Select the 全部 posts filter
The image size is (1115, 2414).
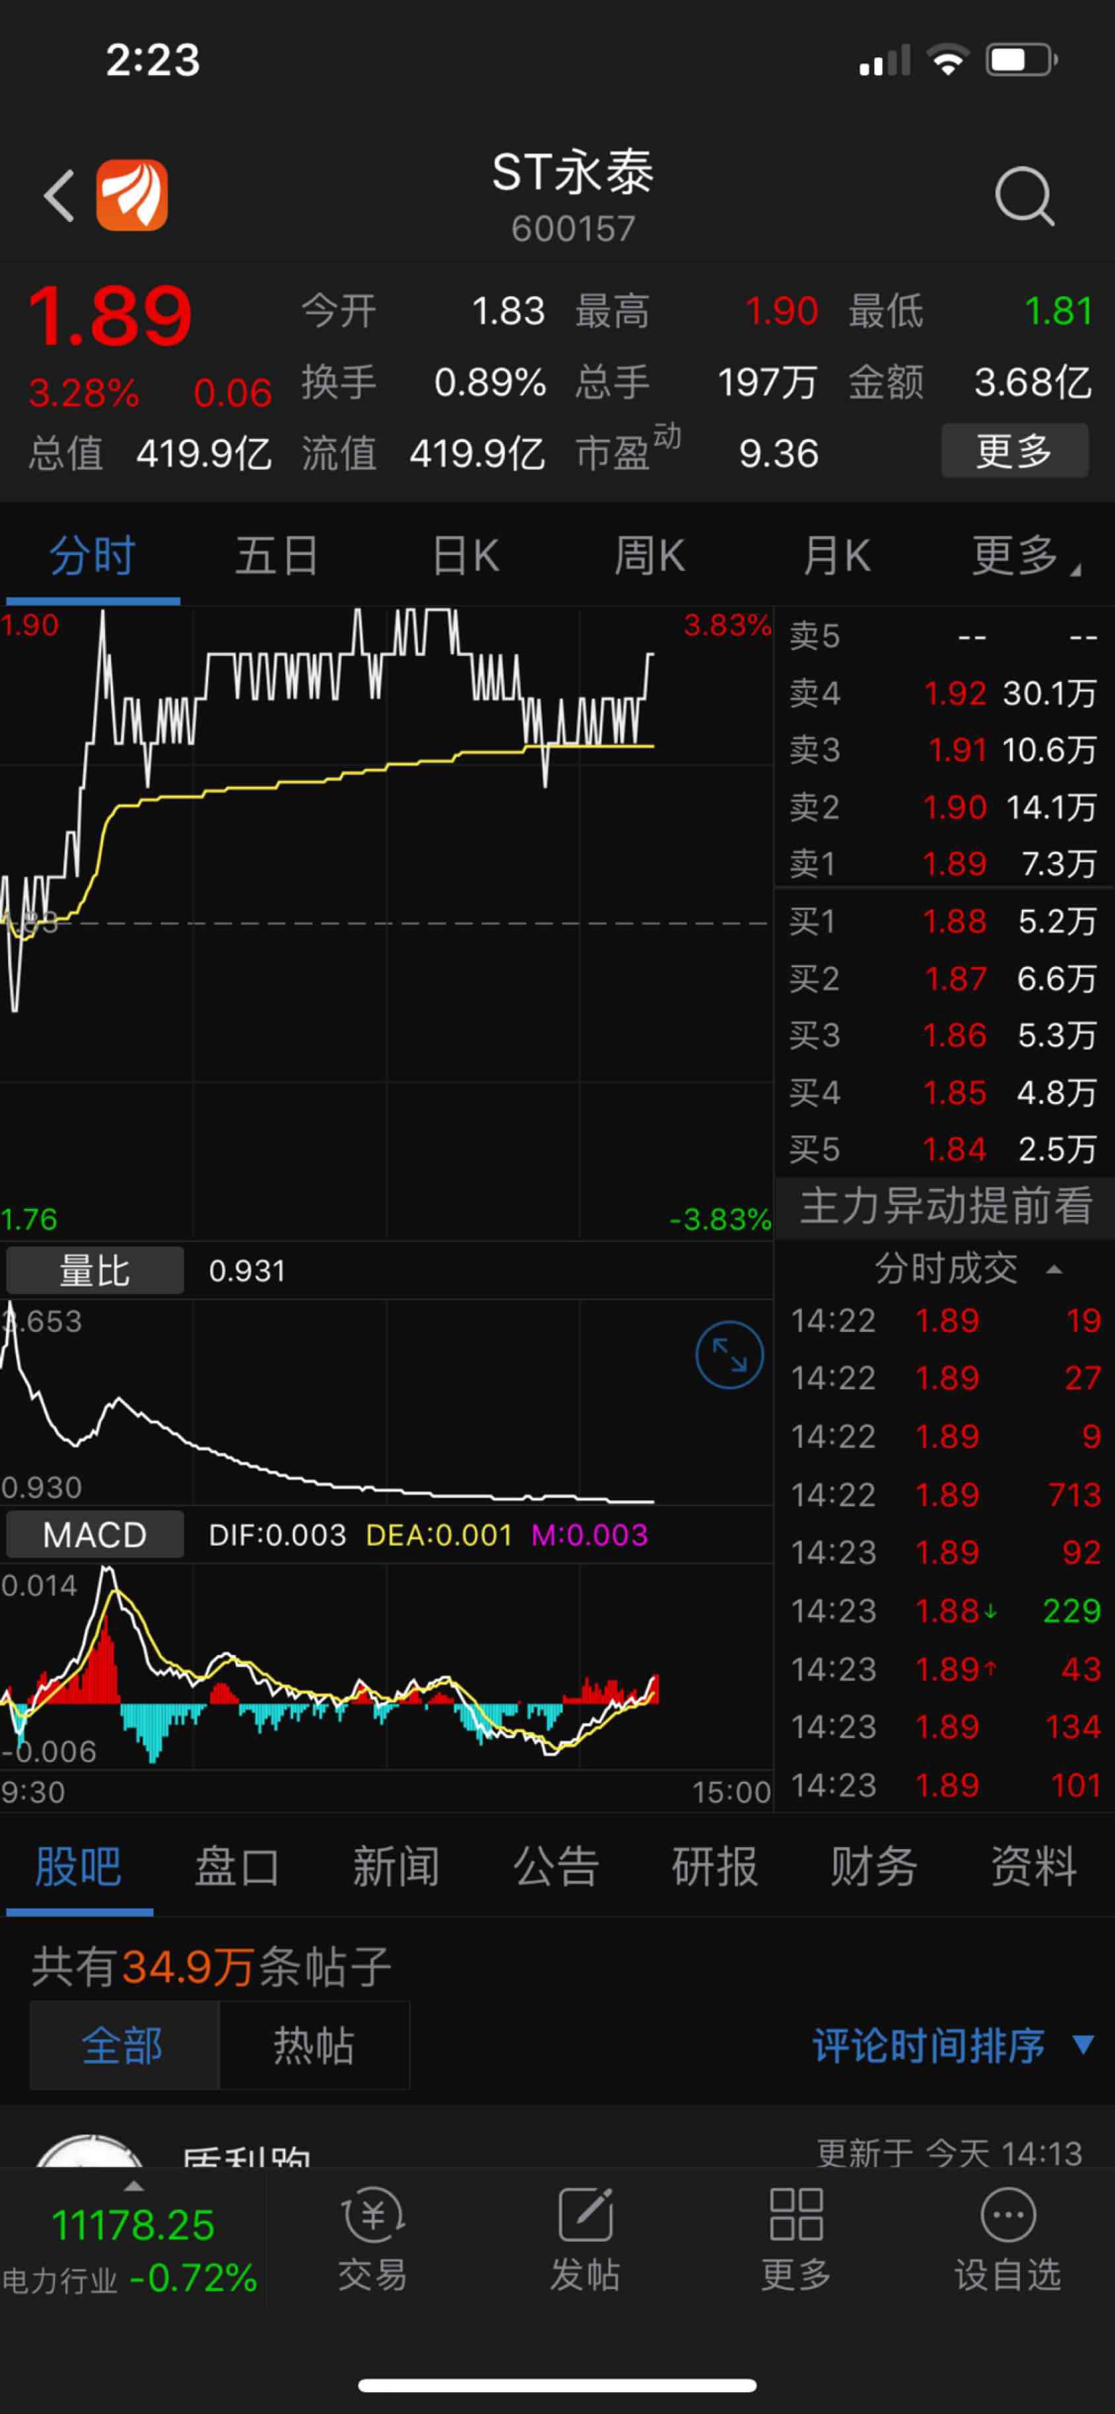[x=125, y=2045]
